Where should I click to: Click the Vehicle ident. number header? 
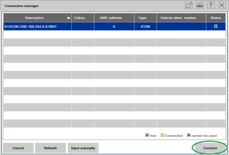click(x=178, y=18)
